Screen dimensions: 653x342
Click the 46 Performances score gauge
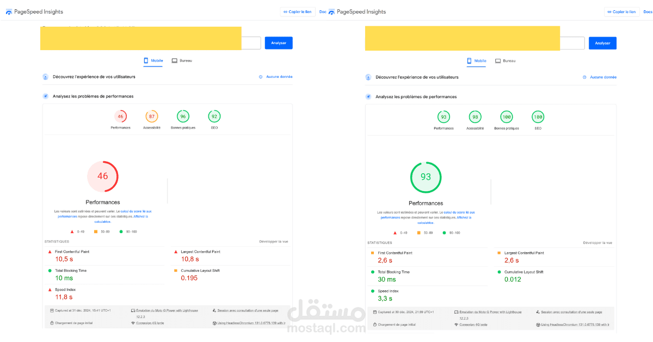(103, 176)
